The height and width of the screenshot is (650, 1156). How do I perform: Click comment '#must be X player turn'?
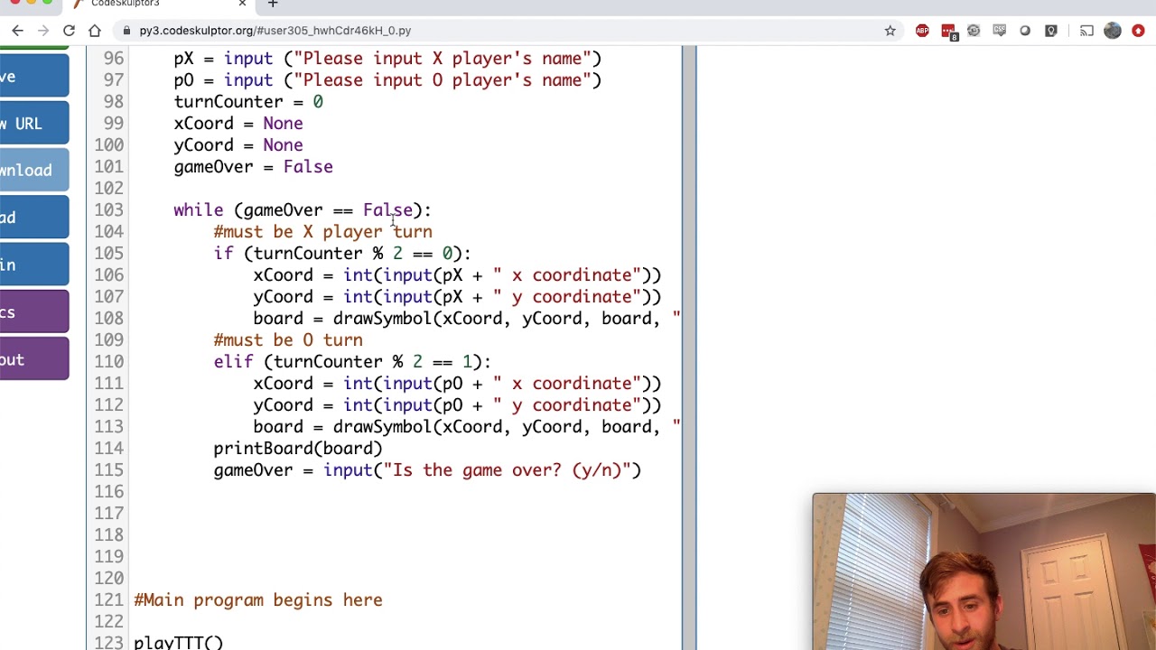click(x=323, y=232)
